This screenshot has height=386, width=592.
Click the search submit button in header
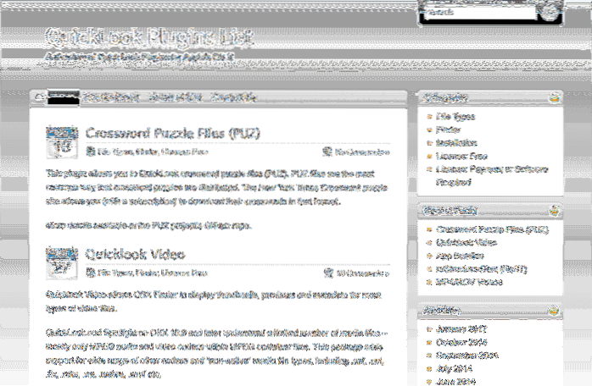point(548,12)
